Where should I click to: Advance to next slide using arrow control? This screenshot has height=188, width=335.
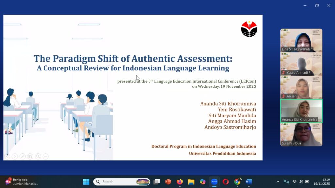click(15, 156)
